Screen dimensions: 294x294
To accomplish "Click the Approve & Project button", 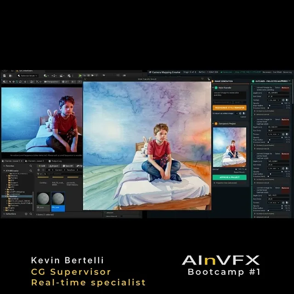I will coord(230,177).
